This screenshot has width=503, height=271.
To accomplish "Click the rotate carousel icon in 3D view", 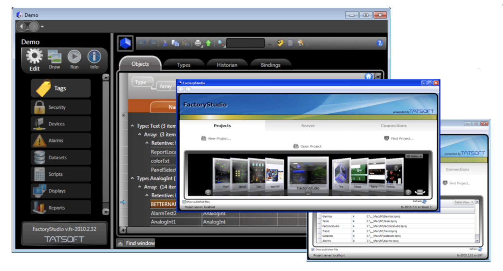I will (x=420, y=192).
